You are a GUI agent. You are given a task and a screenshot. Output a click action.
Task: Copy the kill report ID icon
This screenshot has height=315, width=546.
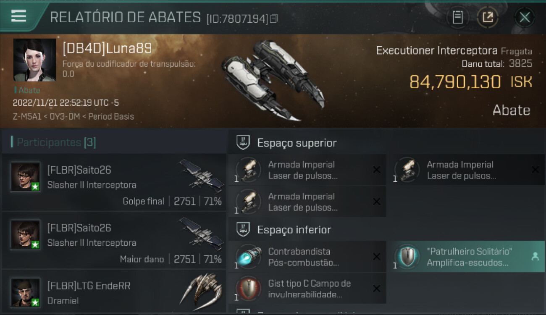(x=274, y=18)
